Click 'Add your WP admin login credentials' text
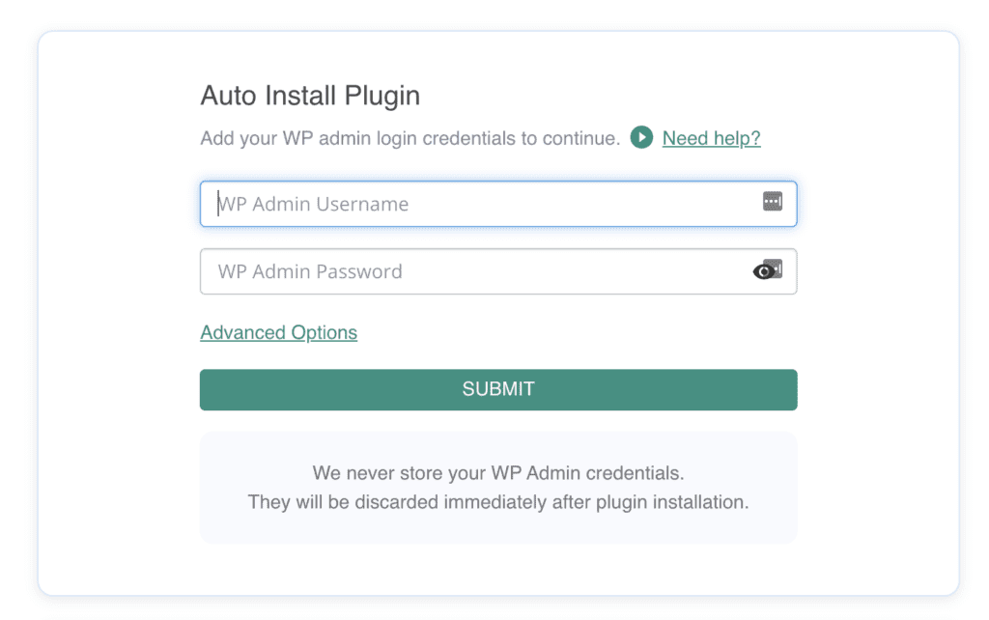This screenshot has height=620, width=989. [410, 138]
